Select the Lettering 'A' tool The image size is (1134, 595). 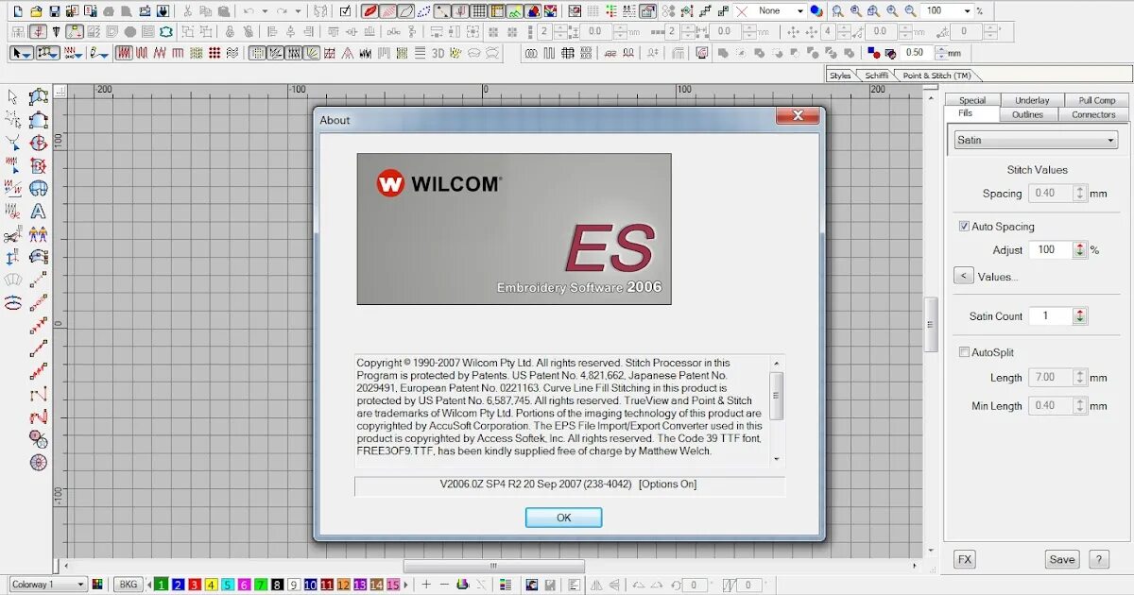[39, 212]
